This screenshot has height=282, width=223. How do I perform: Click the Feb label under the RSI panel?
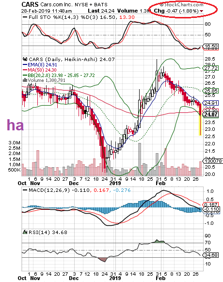(x=160, y=278)
